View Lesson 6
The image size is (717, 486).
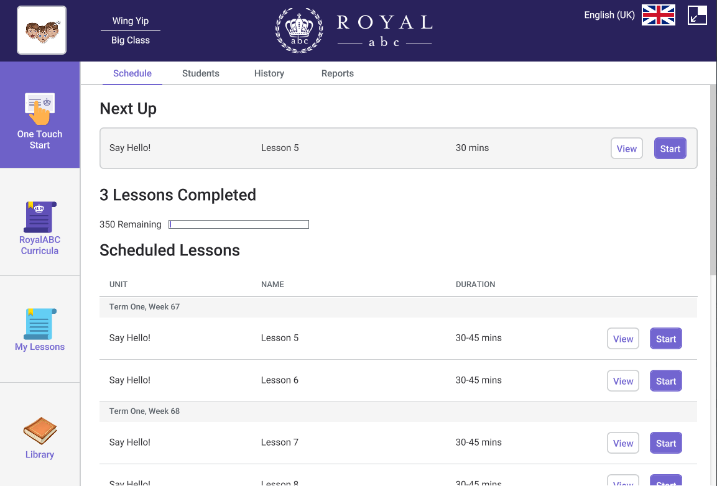[x=623, y=381]
